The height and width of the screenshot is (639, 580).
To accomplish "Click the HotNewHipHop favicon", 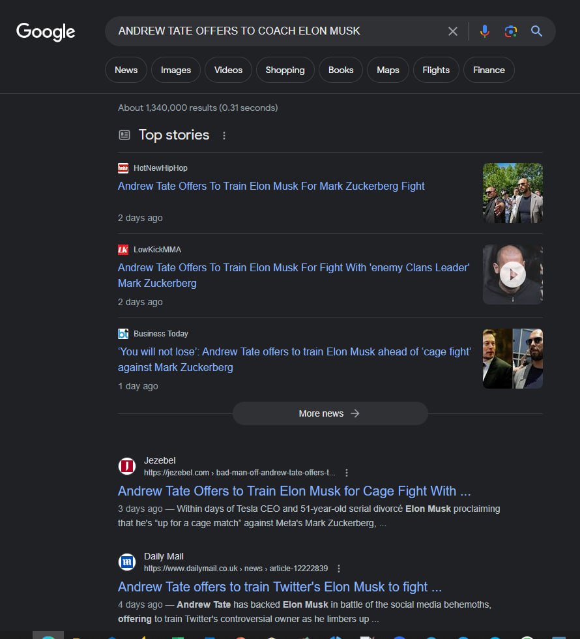I will click(x=123, y=168).
